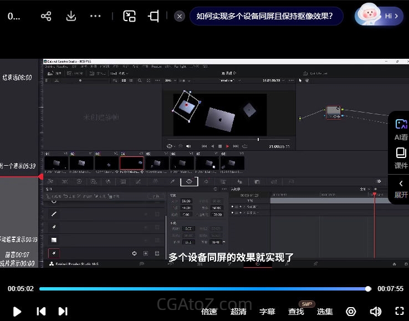409x321 pixels.
Task: Expand the 展开 side panel
Action: 401,189
